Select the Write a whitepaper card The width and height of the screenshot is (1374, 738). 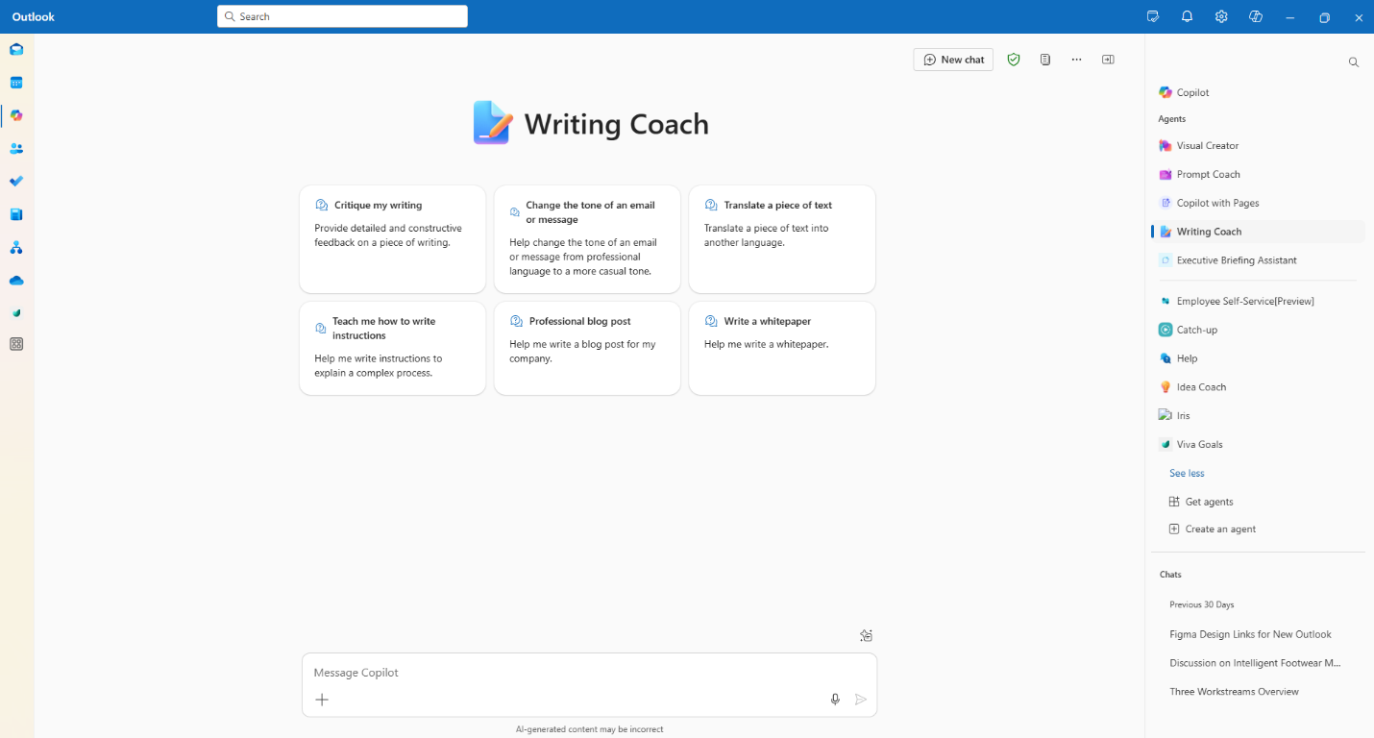tap(782, 348)
